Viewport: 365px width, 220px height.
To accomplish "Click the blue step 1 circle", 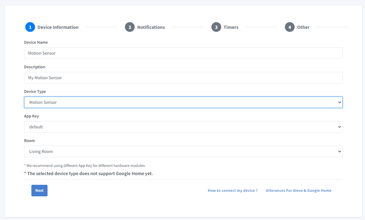I will coord(30,27).
